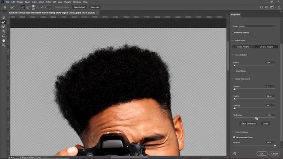Open the workspace layout switcher icon
This screenshot has width=283, height=159.
click(x=272, y=7)
